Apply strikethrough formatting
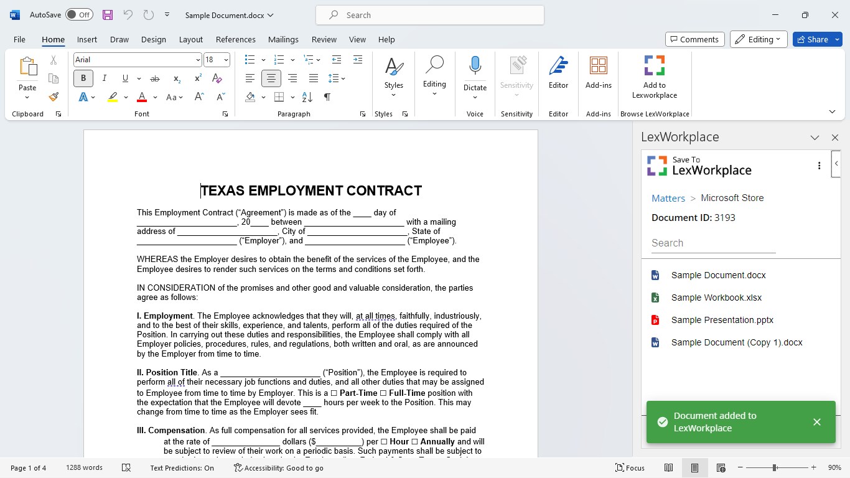850x478 pixels. [155, 78]
